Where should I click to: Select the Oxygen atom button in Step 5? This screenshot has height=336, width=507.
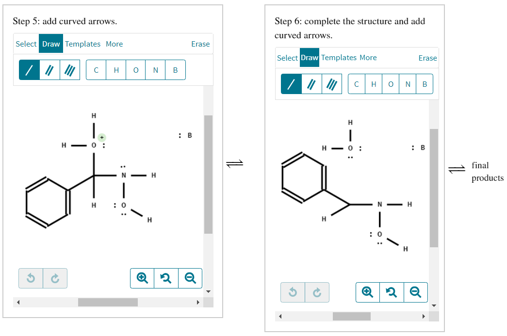[x=135, y=69]
